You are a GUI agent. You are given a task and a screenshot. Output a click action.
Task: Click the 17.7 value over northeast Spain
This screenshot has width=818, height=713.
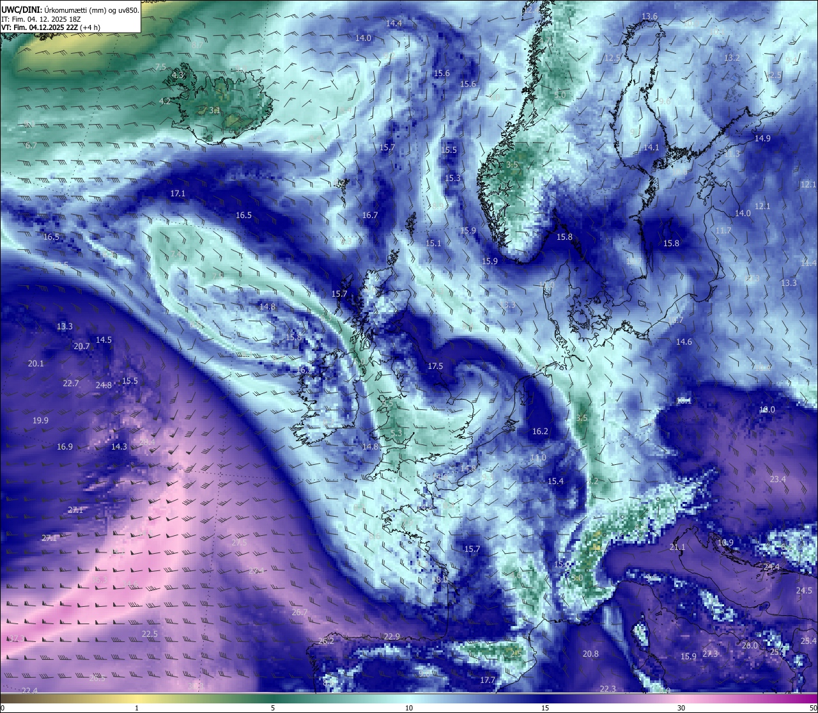488,680
